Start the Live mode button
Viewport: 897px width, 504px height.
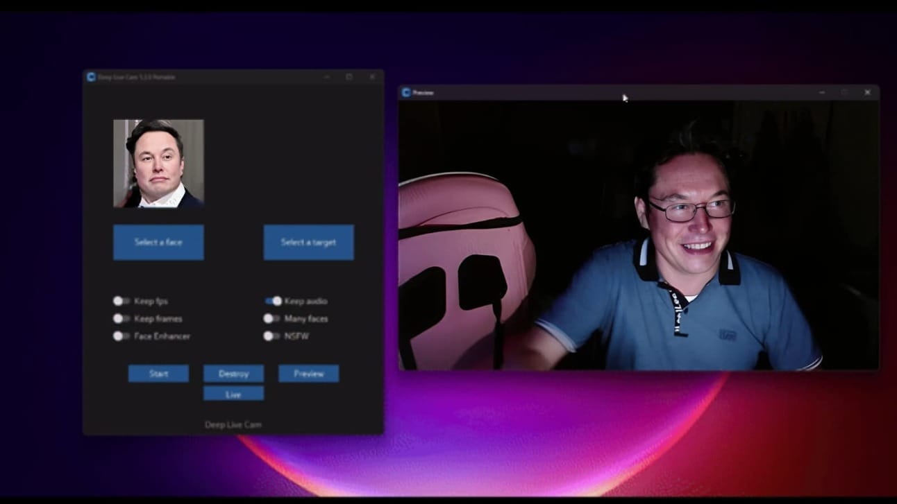point(233,394)
